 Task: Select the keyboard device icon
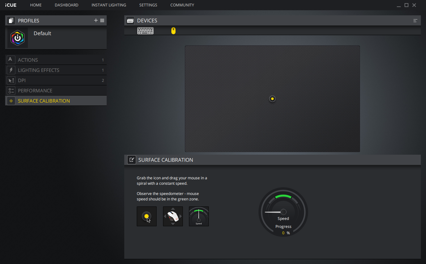[x=145, y=31]
